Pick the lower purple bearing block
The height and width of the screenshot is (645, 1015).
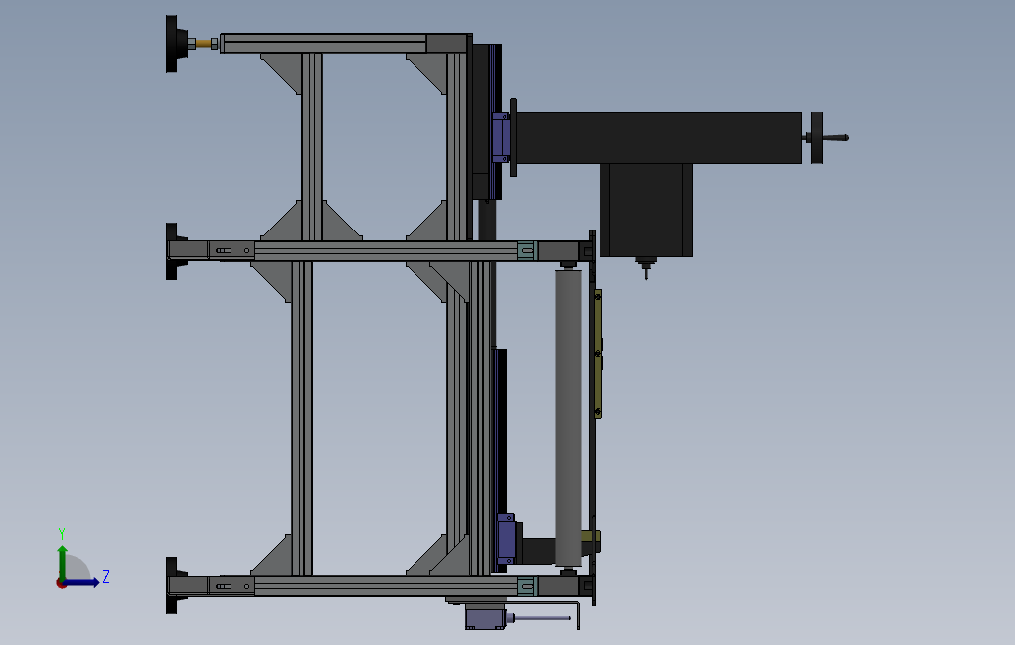point(507,539)
